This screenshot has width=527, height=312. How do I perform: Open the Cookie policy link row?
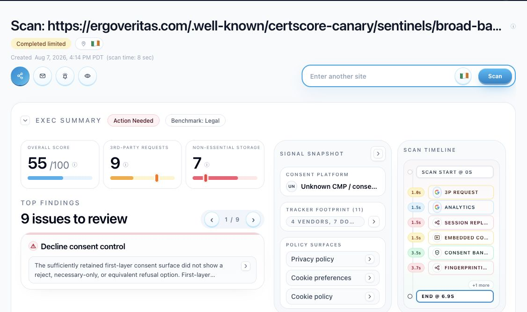[333, 297]
